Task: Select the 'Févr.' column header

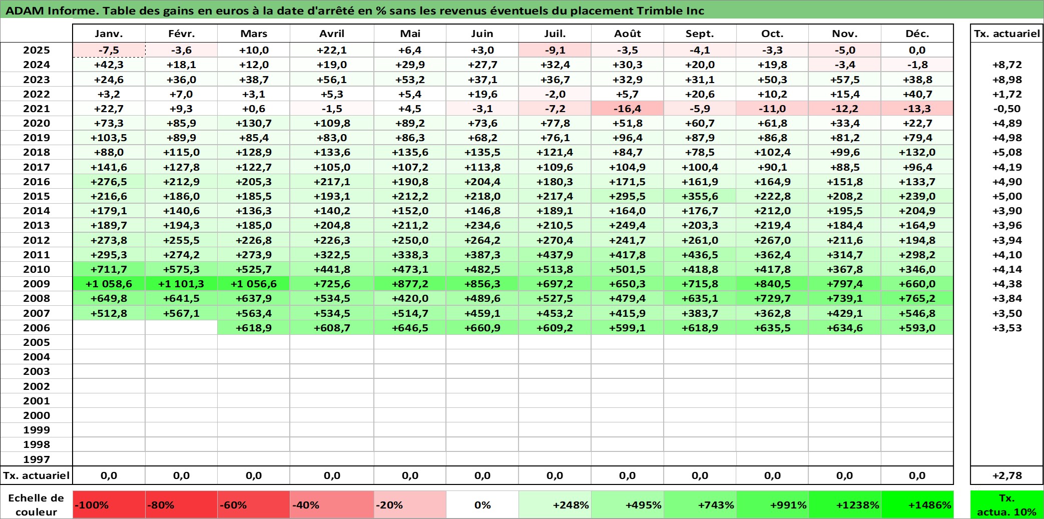Action: (181, 34)
